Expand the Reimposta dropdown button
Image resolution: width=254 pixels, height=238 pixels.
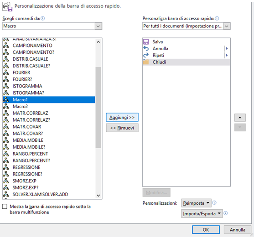[196, 203]
